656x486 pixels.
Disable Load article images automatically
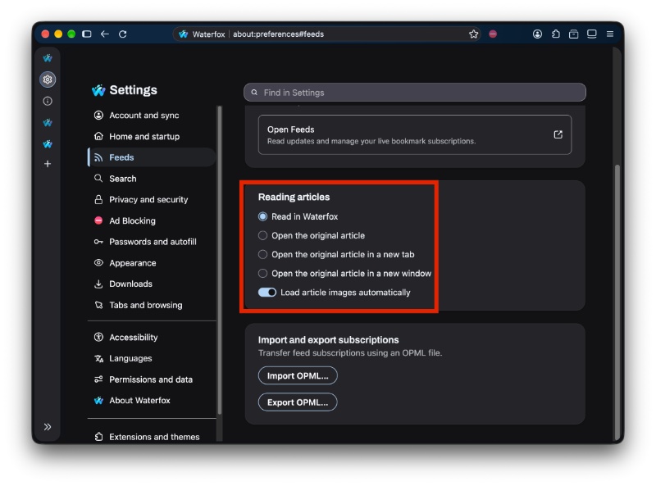coord(267,292)
